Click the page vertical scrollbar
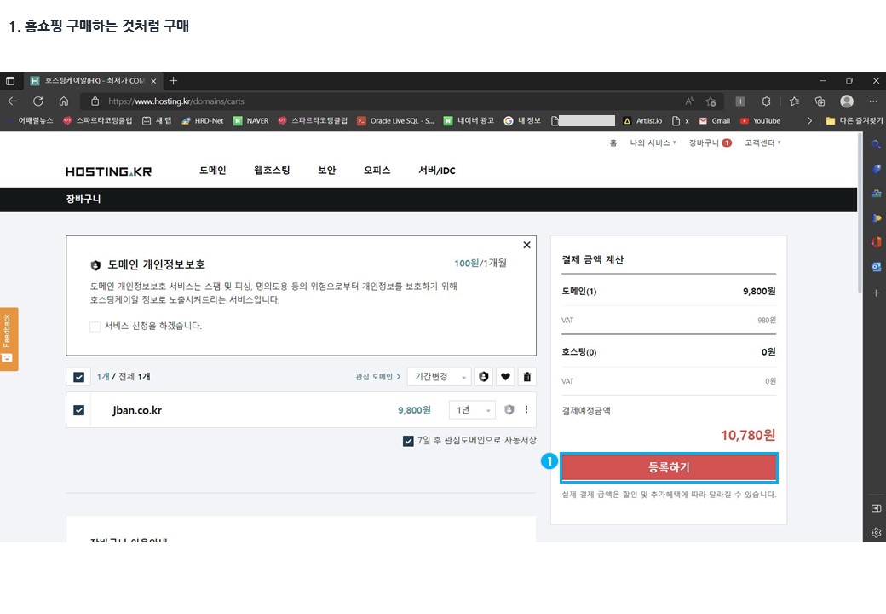Viewport: 886px width, 614px height. click(860, 214)
